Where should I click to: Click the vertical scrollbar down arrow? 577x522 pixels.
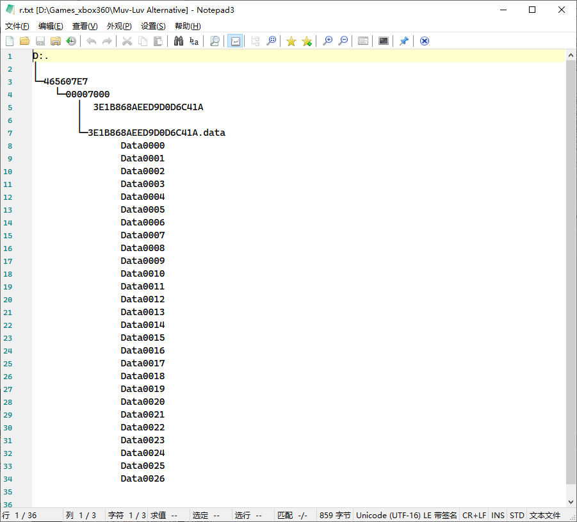coord(571,502)
